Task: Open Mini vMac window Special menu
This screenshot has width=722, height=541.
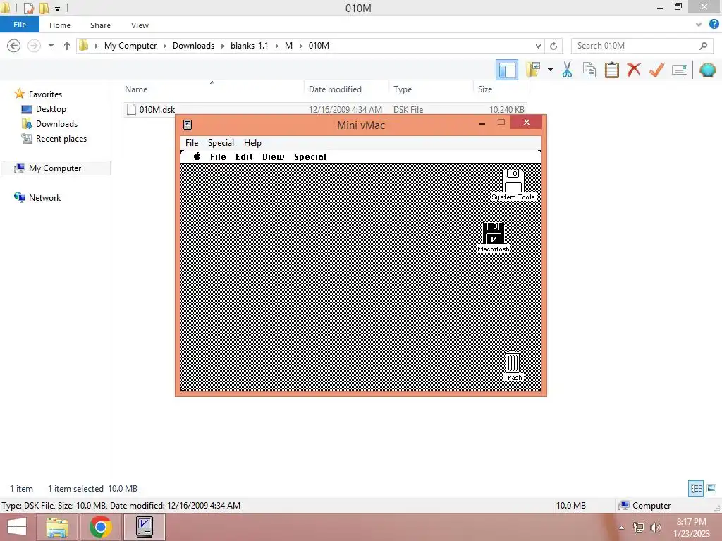Action: (221, 142)
